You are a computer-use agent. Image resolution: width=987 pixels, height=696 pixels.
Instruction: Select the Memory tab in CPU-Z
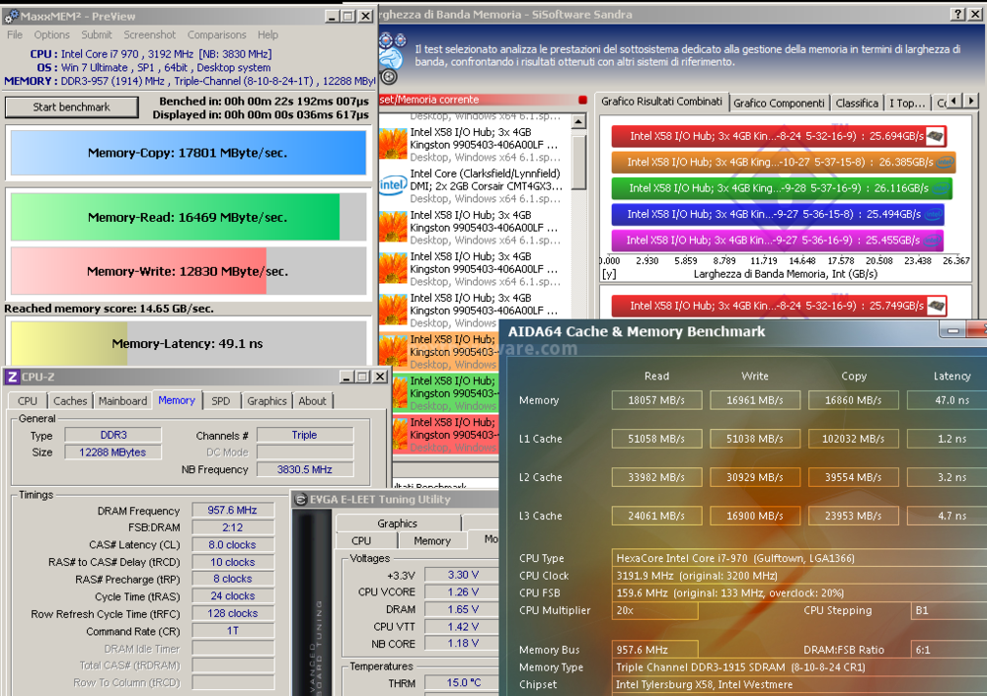177,400
